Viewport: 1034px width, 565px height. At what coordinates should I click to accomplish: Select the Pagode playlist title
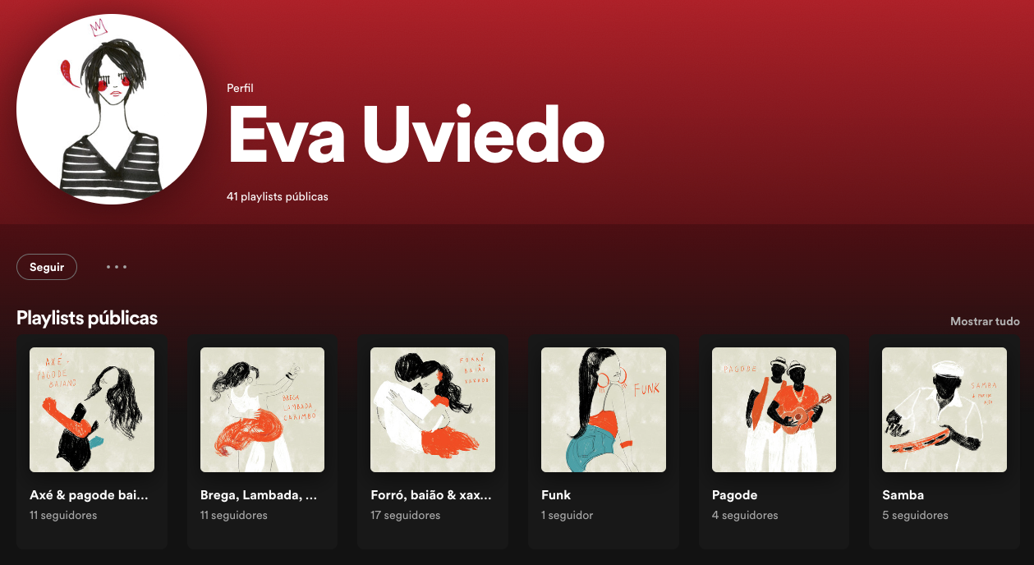[x=734, y=495]
